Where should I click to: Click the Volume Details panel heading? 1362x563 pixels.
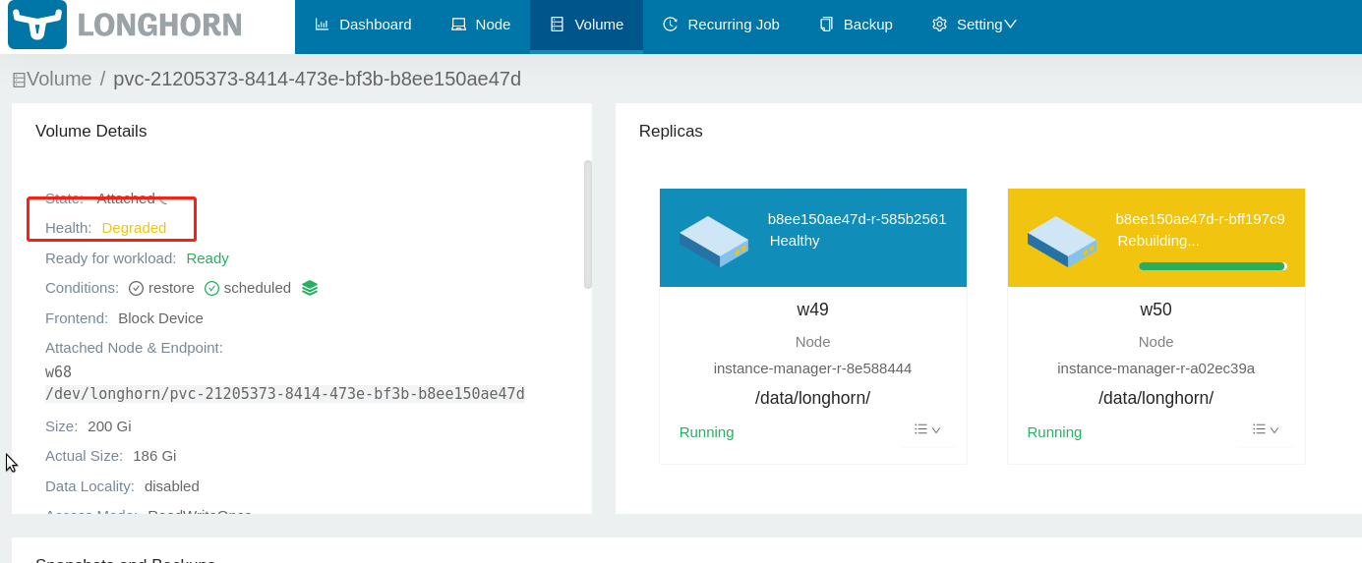click(x=91, y=132)
